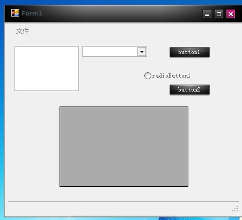
Task: Maximize the Form1 window
Action: [x=219, y=14]
